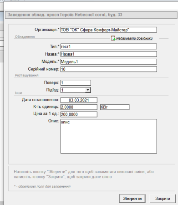Click the 'обовязкові поля для заповнення' note
Viewport: 178px width, 205px height.
click(x=42, y=186)
